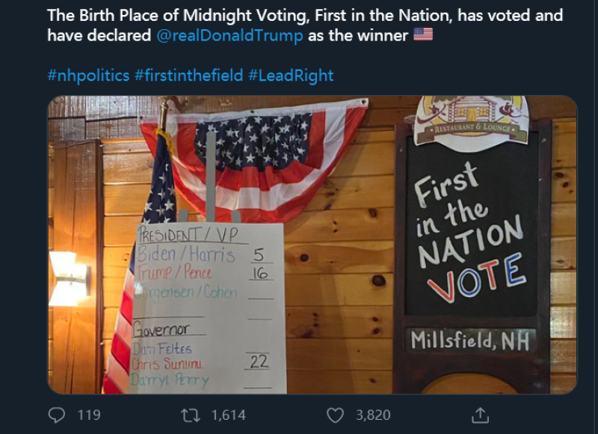Click the Restaurant & Lounge logo
This screenshot has width=598, height=434.
tap(472, 121)
